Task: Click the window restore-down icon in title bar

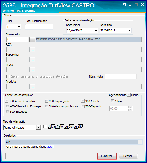Action: coord(124,4)
